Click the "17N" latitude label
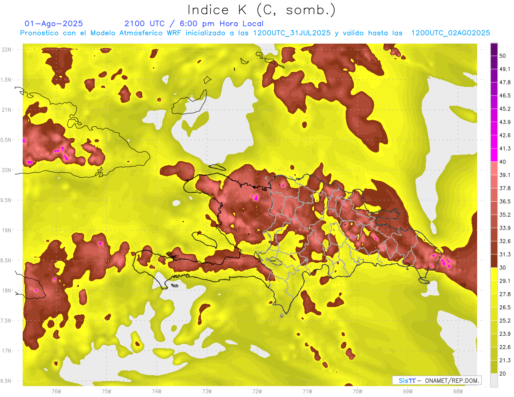The image size is (514, 397). (6, 351)
